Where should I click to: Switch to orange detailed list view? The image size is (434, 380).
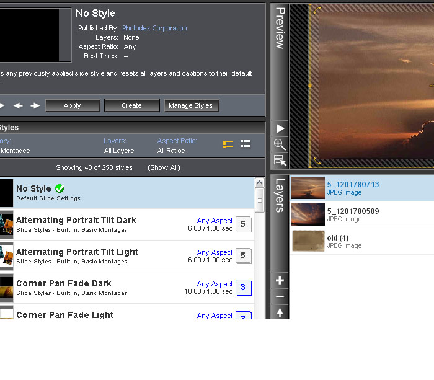[x=228, y=144]
